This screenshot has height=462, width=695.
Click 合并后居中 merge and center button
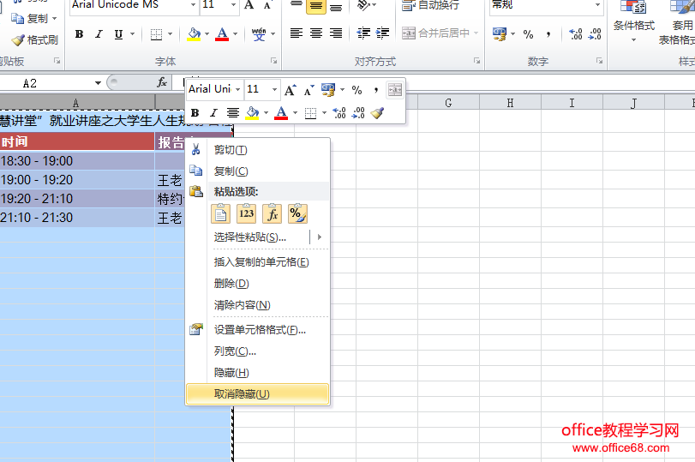(x=435, y=33)
